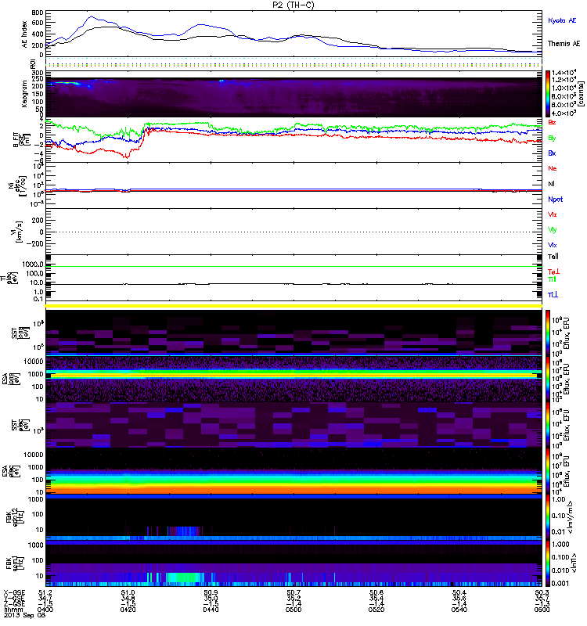Click the 0520 time tick label
Viewport: 587px width, 626px height.
pyautogui.click(x=376, y=610)
